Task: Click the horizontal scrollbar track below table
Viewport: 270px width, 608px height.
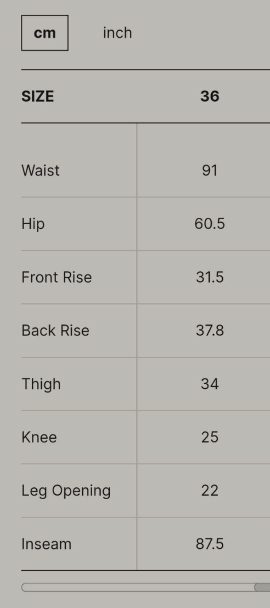Action: coord(139,588)
